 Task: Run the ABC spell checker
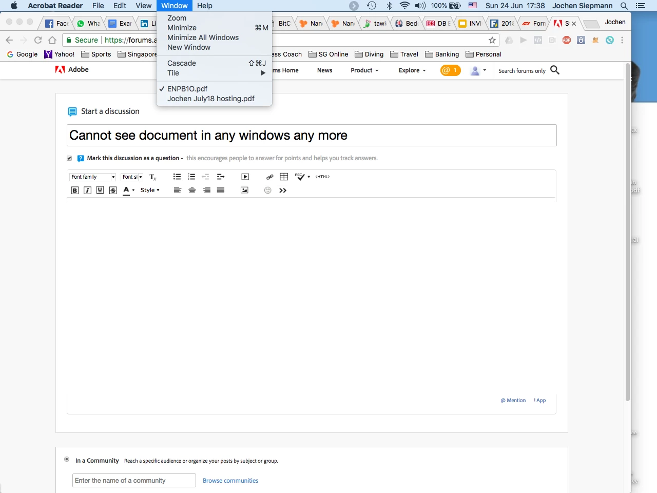[300, 177]
